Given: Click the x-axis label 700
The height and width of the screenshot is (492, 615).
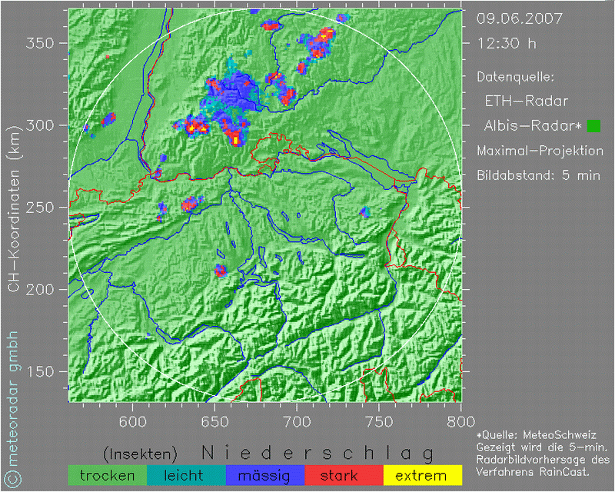Looking at the screenshot, I should [297, 422].
